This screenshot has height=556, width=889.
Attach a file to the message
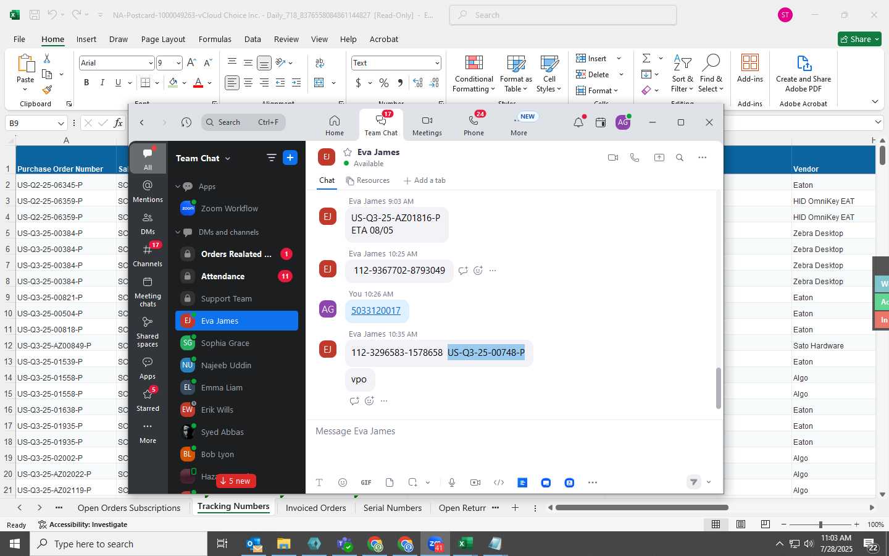390,482
